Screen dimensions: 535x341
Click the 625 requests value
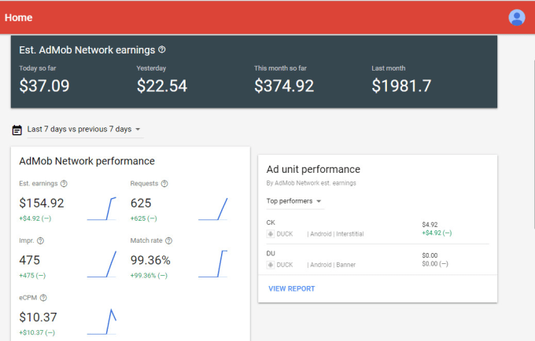pos(141,203)
